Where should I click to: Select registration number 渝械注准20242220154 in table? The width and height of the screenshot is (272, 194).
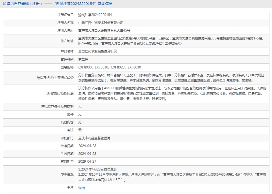[95, 15]
